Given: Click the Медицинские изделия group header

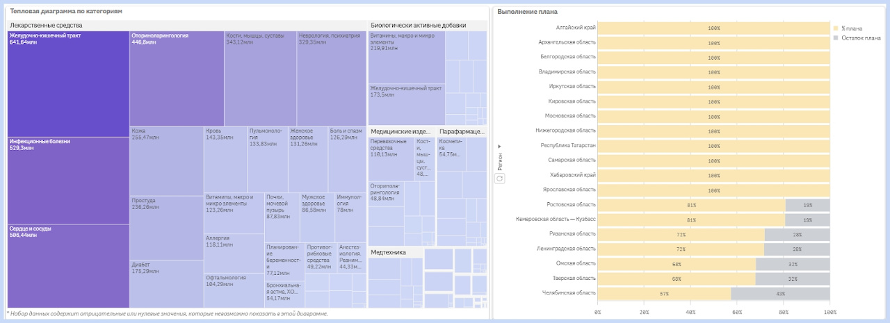Looking at the screenshot, I should point(401,131).
